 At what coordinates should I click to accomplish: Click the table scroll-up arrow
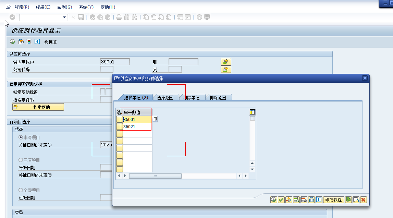[253, 163]
